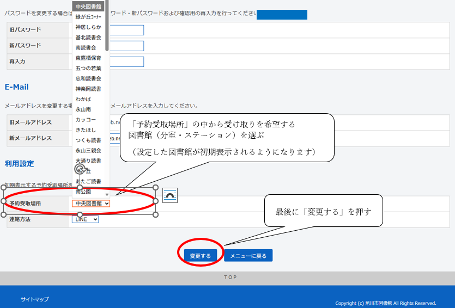
Task: Click the 旧パスワード input field
Action: coord(128,30)
